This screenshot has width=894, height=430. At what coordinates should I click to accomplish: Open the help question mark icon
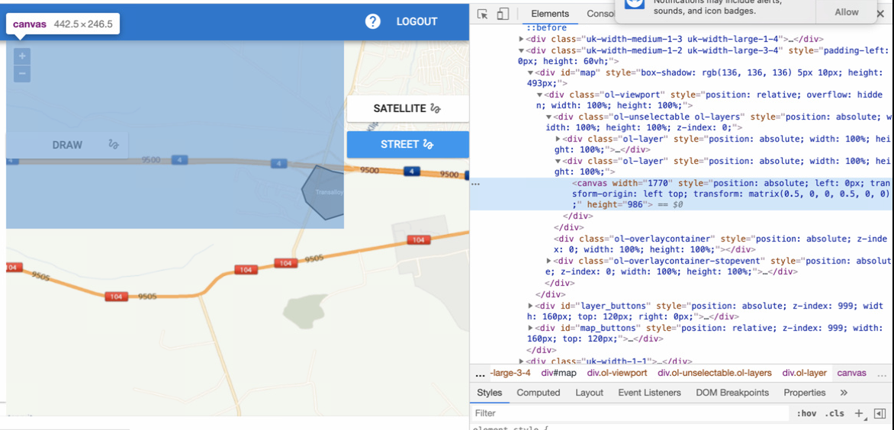[373, 21]
